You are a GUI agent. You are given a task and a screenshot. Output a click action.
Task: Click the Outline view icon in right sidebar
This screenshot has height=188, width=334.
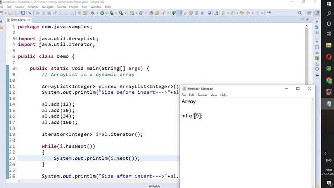317,27
